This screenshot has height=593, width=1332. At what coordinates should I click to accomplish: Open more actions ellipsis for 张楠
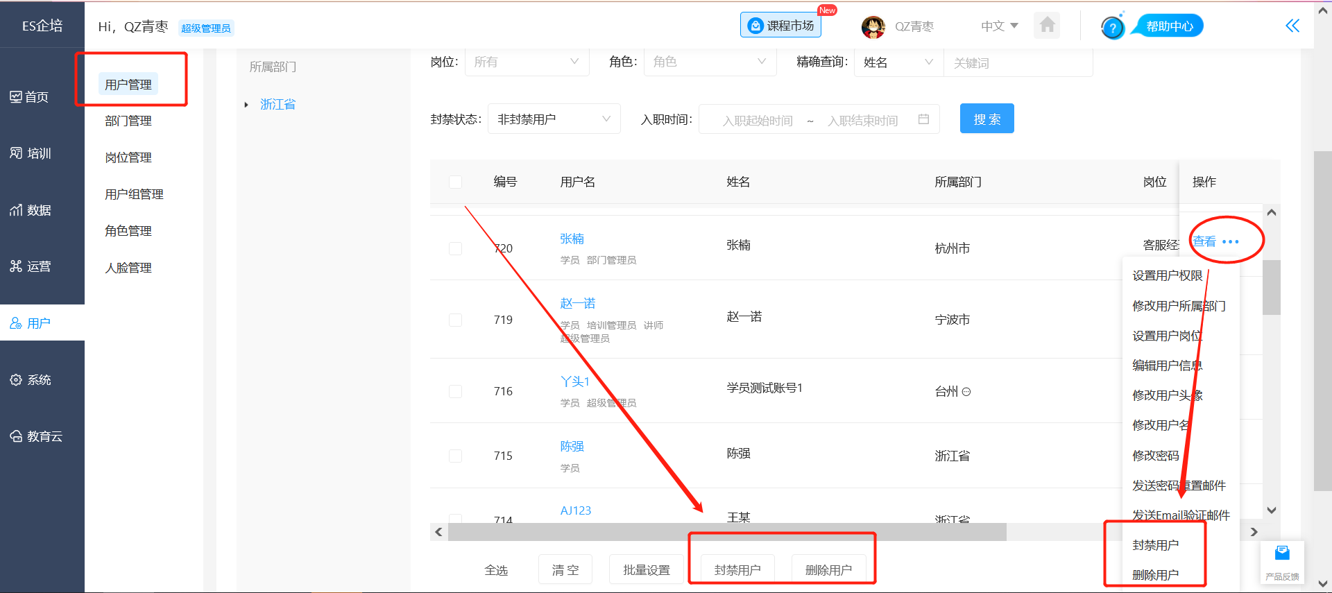click(x=1230, y=242)
